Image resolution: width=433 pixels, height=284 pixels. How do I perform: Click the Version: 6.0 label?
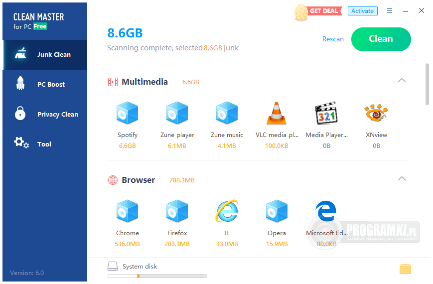[27, 273]
